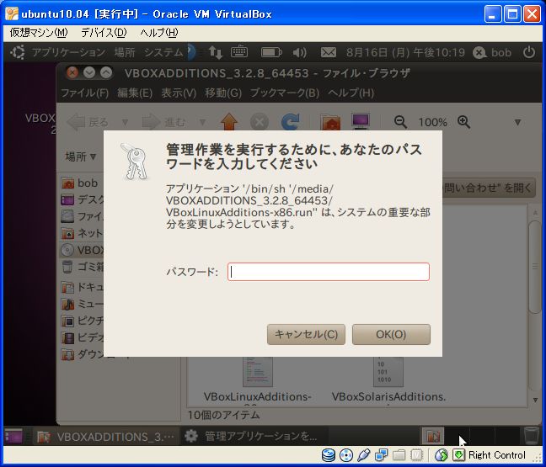Select the ファイル system sidebar entry
This screenshot has height=467, width=546.
pyautogui.click(x=83, y=216)
